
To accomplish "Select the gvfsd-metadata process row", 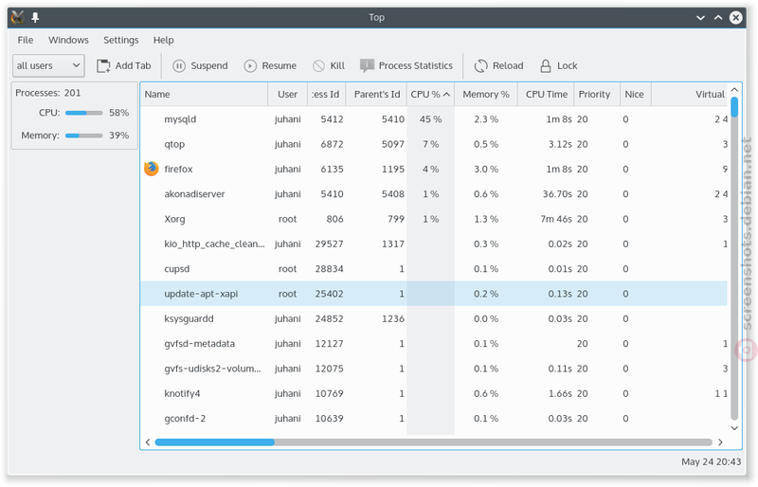I will 434,344.
